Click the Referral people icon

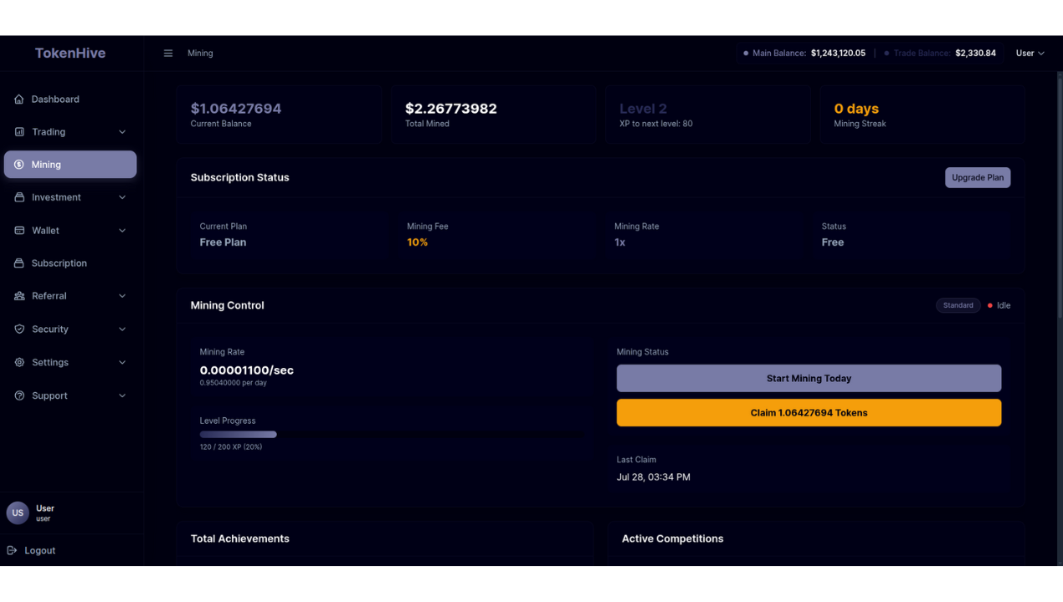coord(19,296)
